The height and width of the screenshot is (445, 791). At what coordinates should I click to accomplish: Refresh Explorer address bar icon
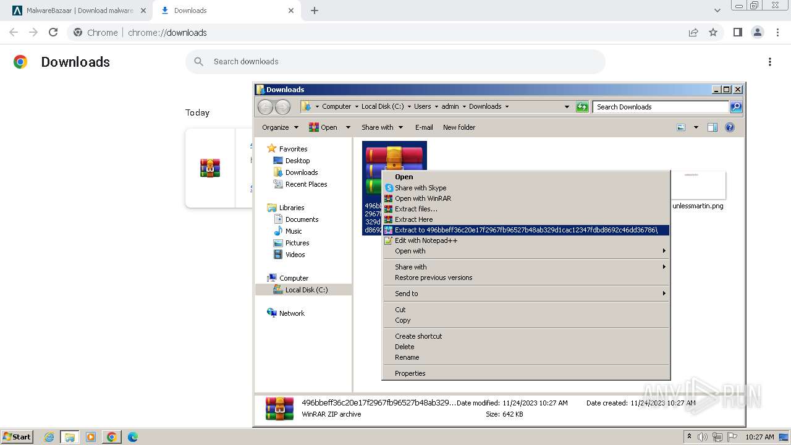[582, 107]
